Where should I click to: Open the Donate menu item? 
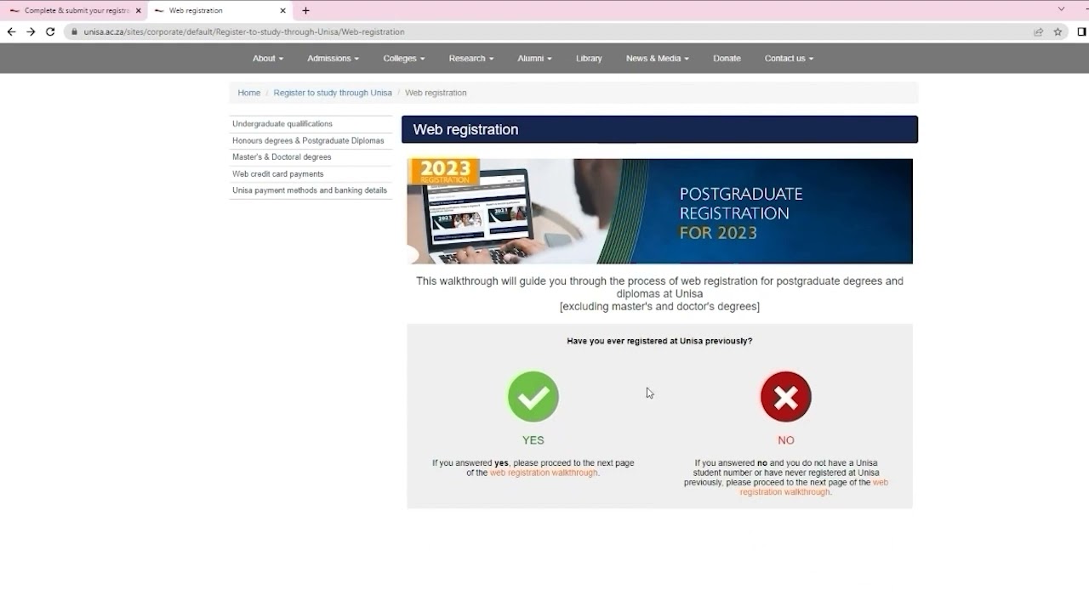(x=727, y=59)
